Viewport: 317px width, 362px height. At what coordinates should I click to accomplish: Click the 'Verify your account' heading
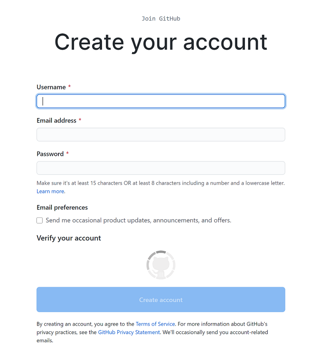point(69,238)
